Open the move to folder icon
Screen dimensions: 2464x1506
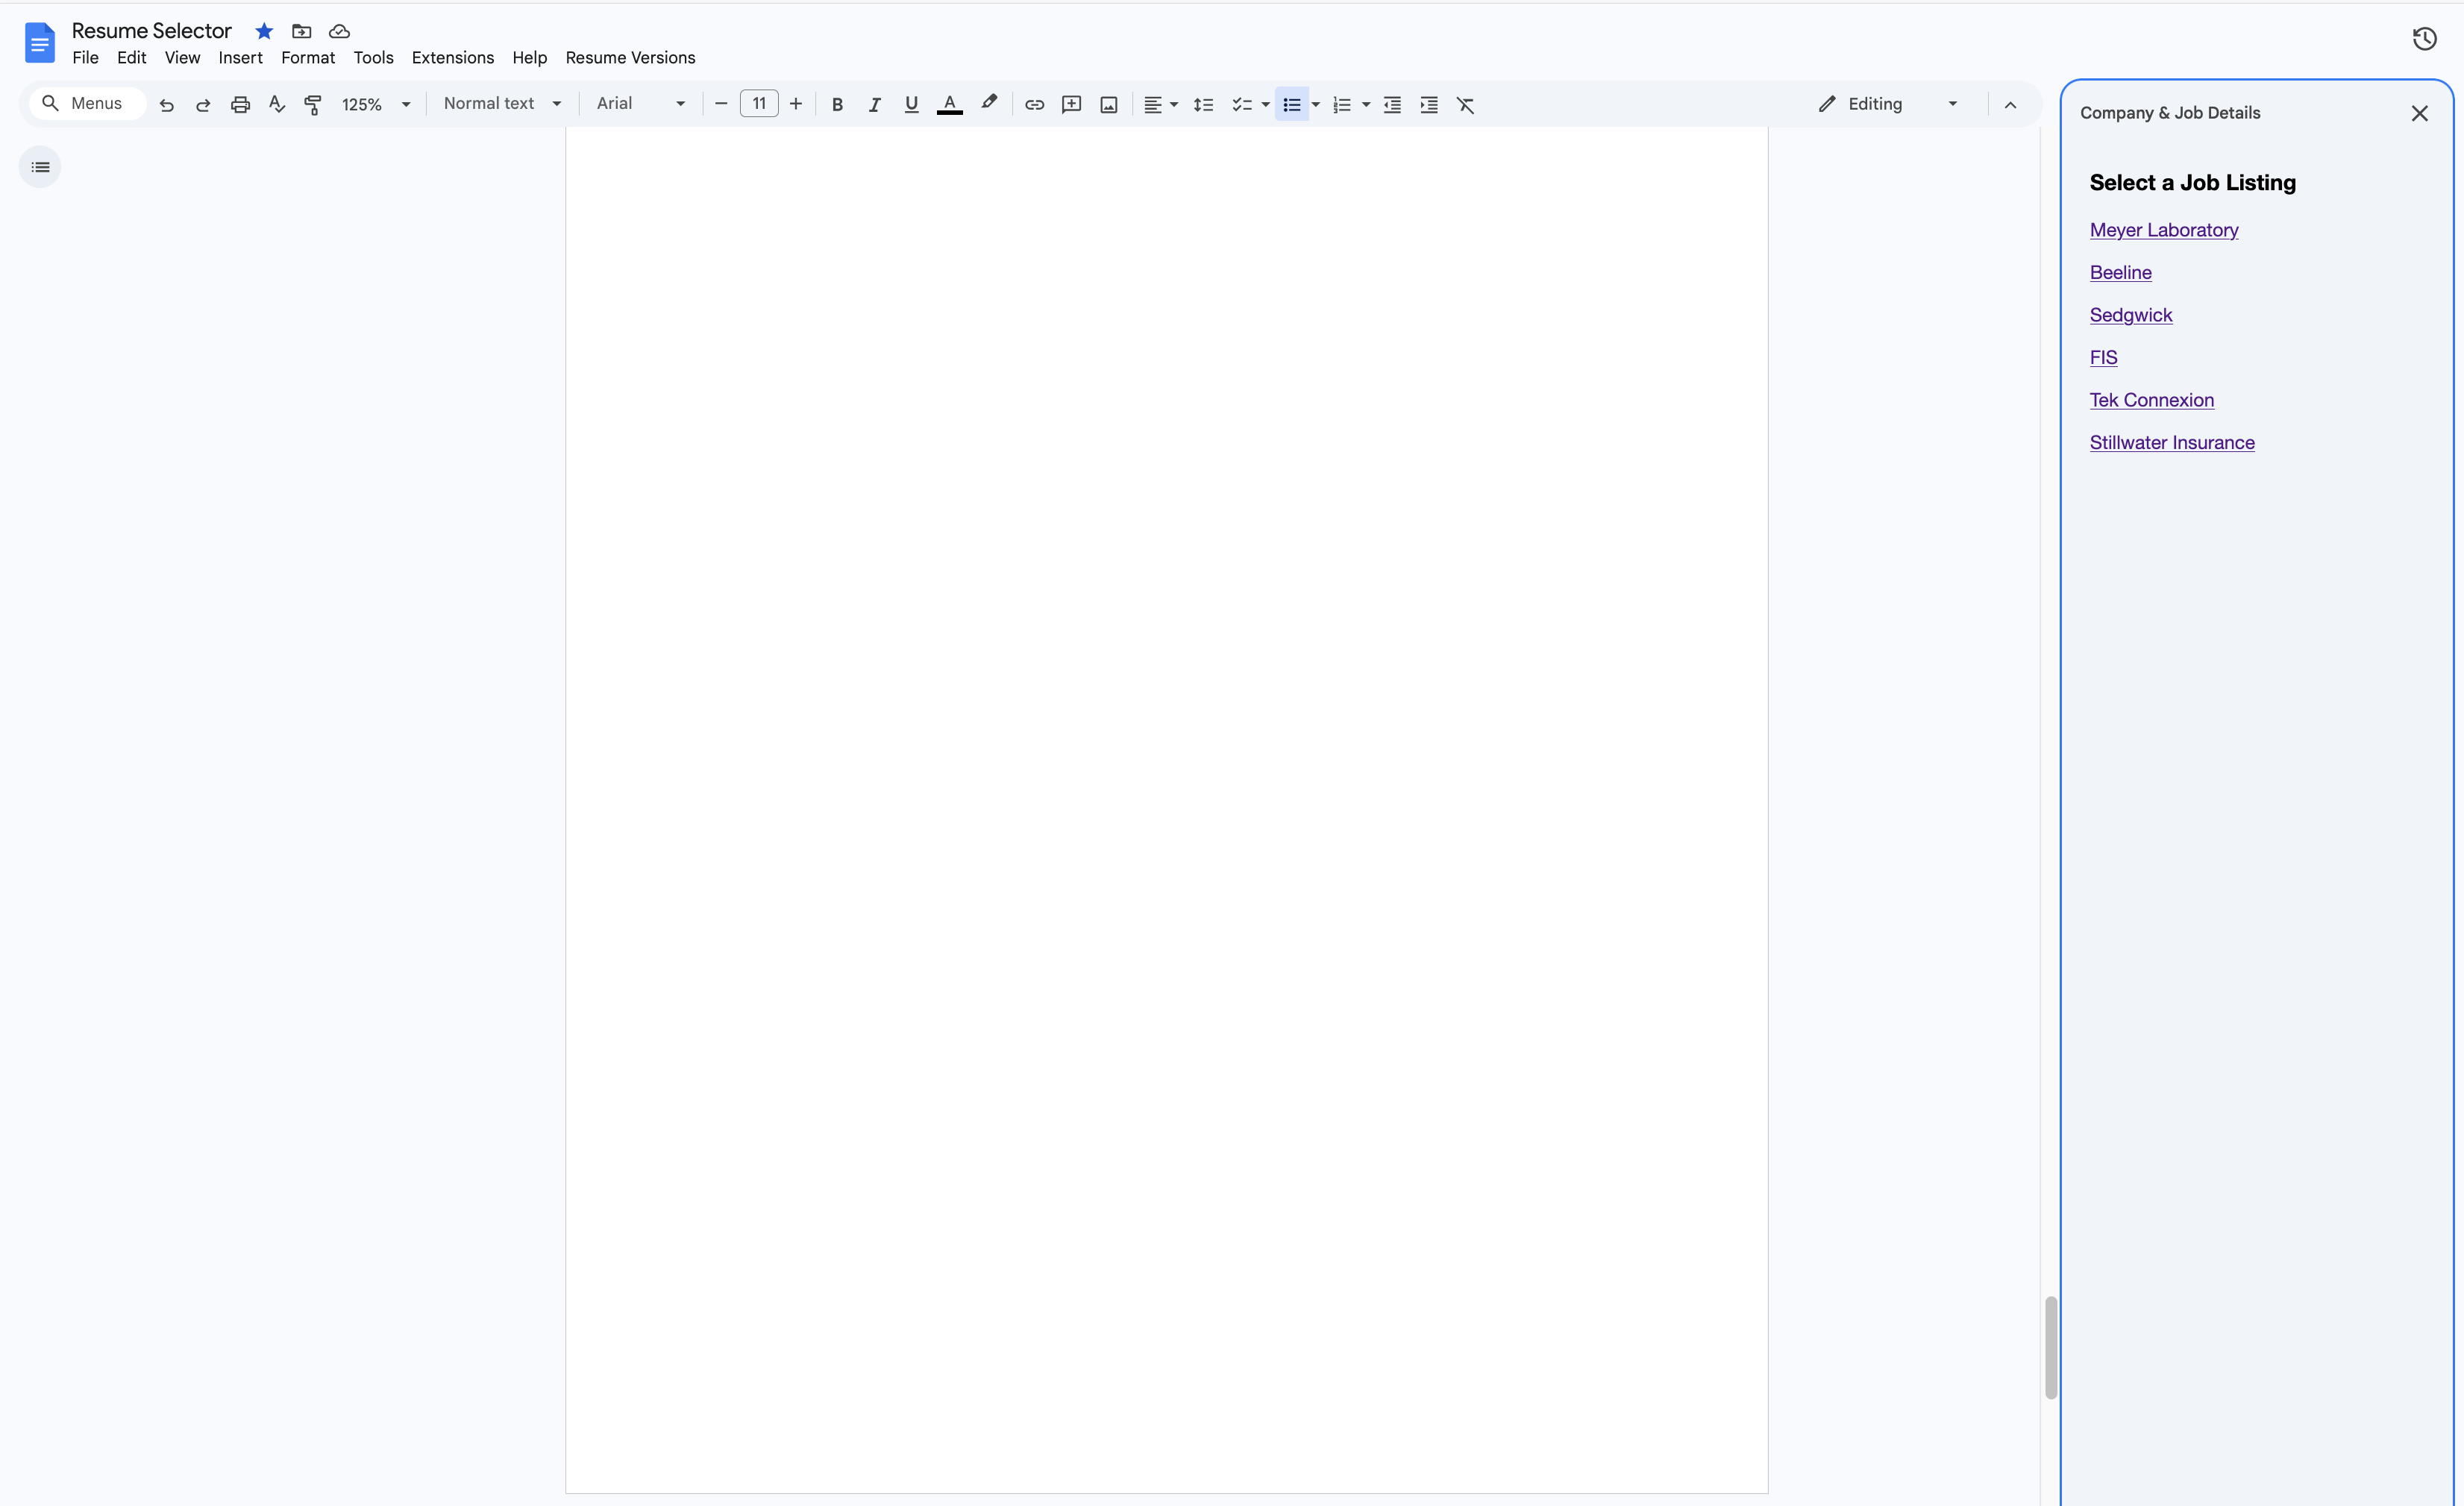pyautogui.click(x=301, y=31)
